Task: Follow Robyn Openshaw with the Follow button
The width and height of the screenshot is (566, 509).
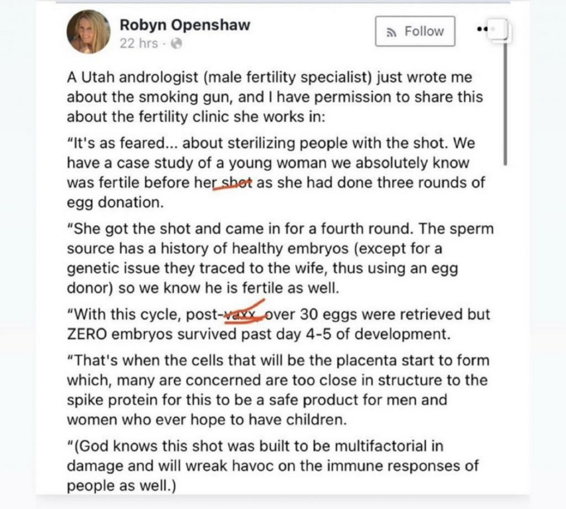Action: point(415,31)
